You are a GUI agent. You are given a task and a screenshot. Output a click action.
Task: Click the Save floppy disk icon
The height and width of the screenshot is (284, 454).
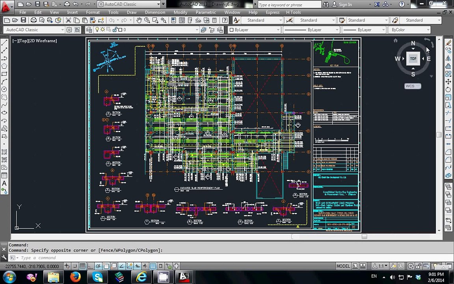[23, 20]
